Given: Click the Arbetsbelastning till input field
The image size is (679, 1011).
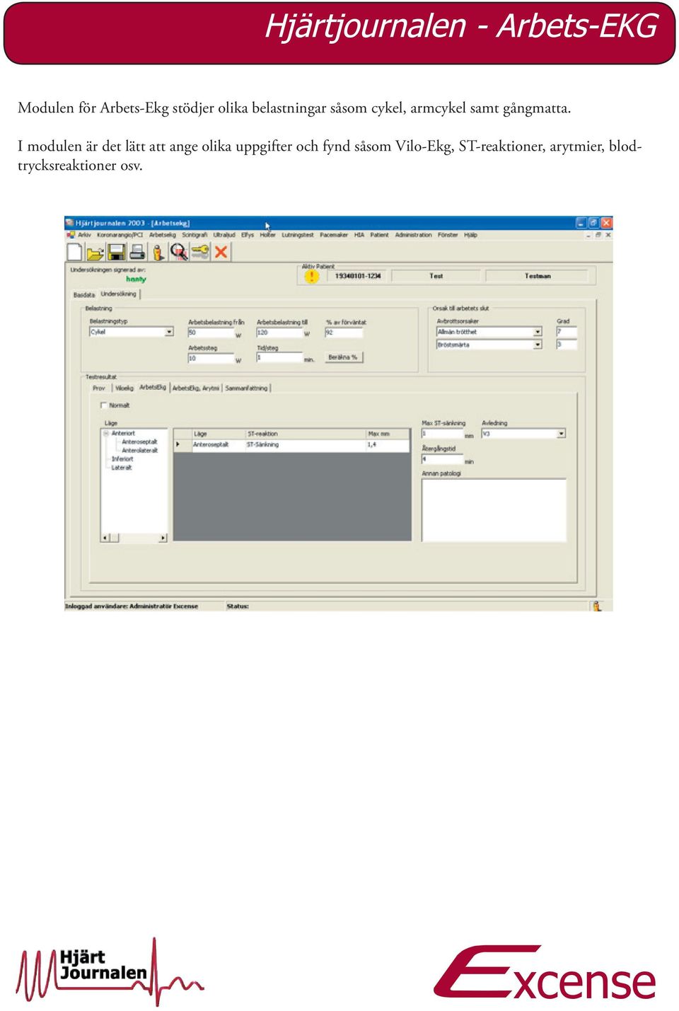Looking at the screenshot, I should pos(279,333).
